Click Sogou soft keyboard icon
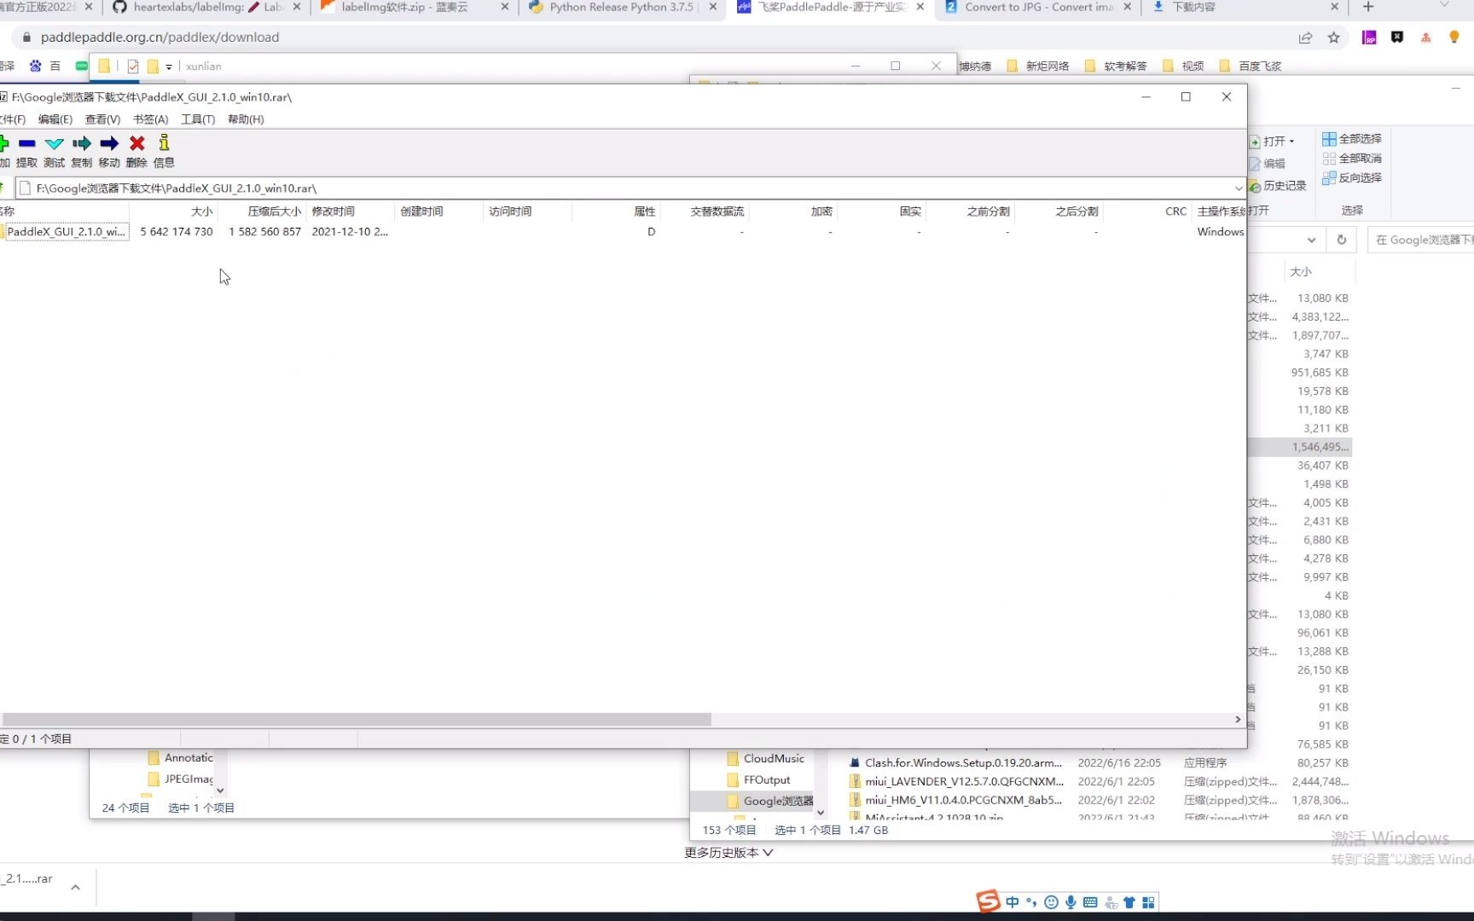 click(x=1090, y=902)
